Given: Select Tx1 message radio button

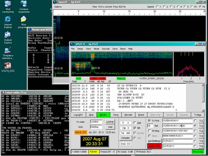Looking at the screenshot, I should point(195,121).
